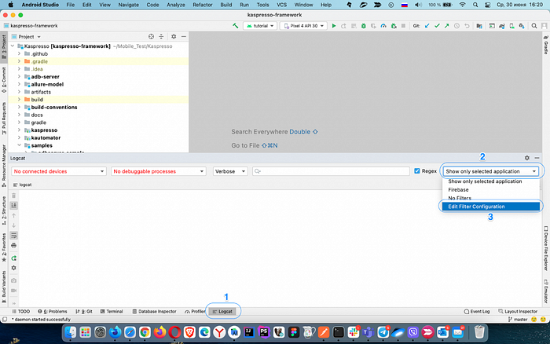
Task: Click the logcat Screen Record video icon
Action: pyautogui.click(x=13, y=291)
